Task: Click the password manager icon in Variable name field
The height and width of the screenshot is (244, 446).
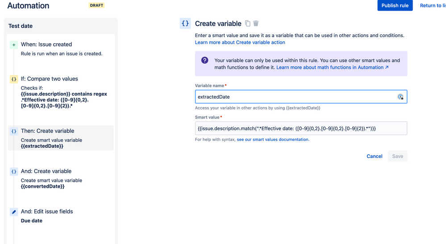Action: tap(400, 97)
